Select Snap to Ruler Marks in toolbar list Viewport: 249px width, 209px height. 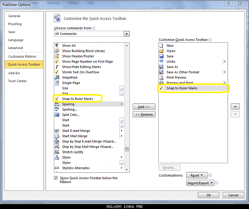193,88
